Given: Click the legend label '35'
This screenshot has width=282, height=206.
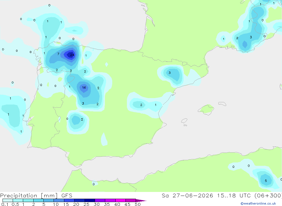Looking at the screenshot, I should (x=107, y=204).
